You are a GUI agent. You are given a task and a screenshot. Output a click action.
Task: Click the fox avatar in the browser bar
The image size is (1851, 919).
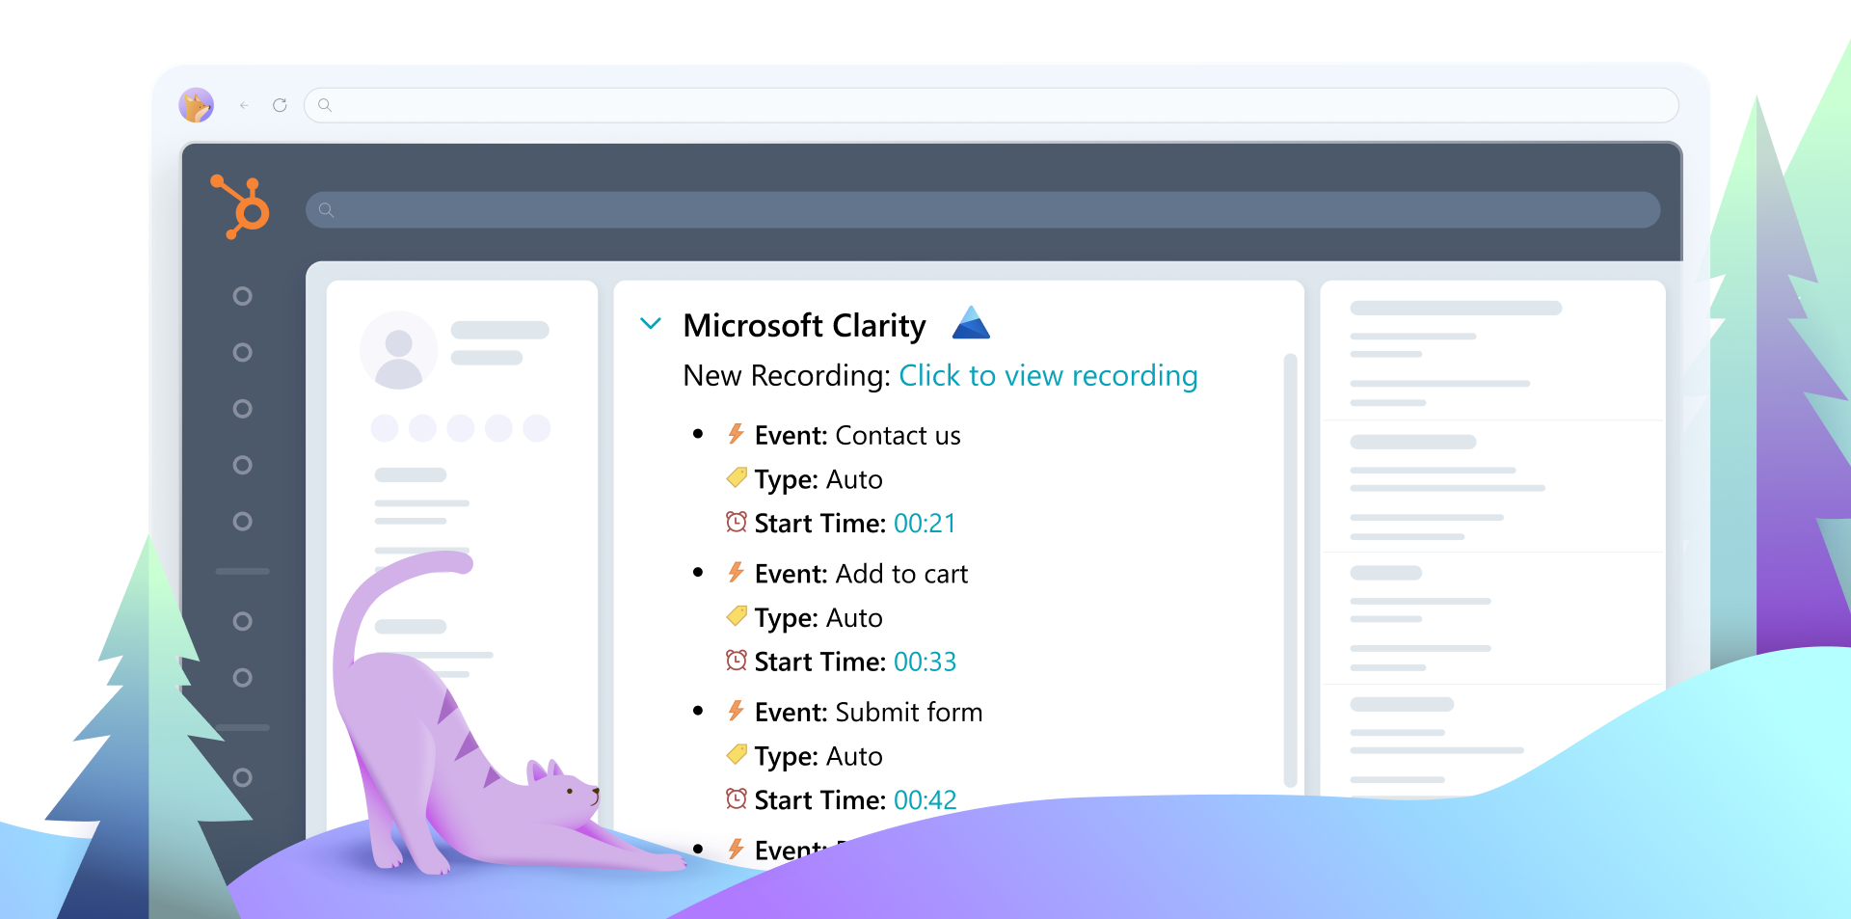point(197,105)
